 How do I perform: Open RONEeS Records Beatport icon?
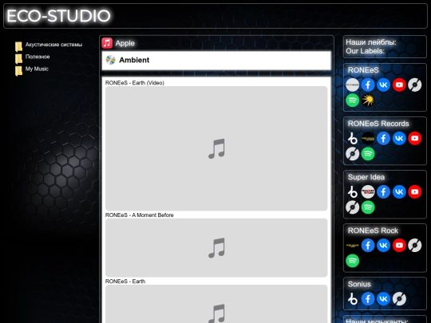click(x=353, y=139)
